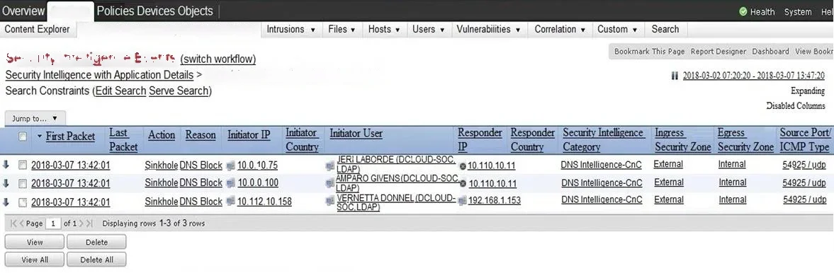The height and width of the screenshot is (273, 834).
Task: Open the Content Explorer tab
Action: pos(38,29)
